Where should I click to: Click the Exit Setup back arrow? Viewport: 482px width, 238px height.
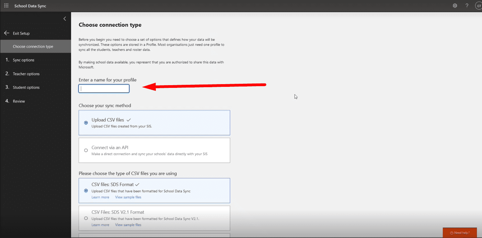(7, 33)
